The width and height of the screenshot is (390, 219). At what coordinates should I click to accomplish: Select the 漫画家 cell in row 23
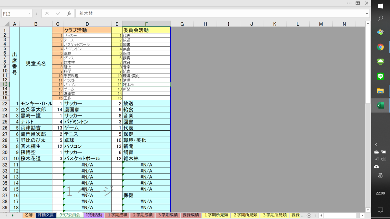click(87, 110)
